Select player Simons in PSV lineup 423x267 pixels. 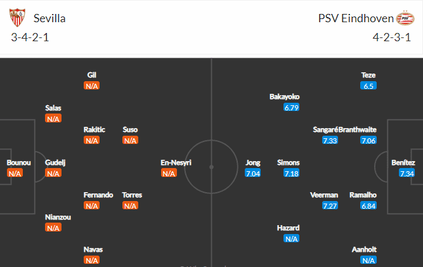[x=289, y=162]
